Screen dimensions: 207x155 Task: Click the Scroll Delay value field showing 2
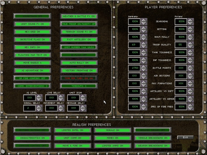(29, 108)
